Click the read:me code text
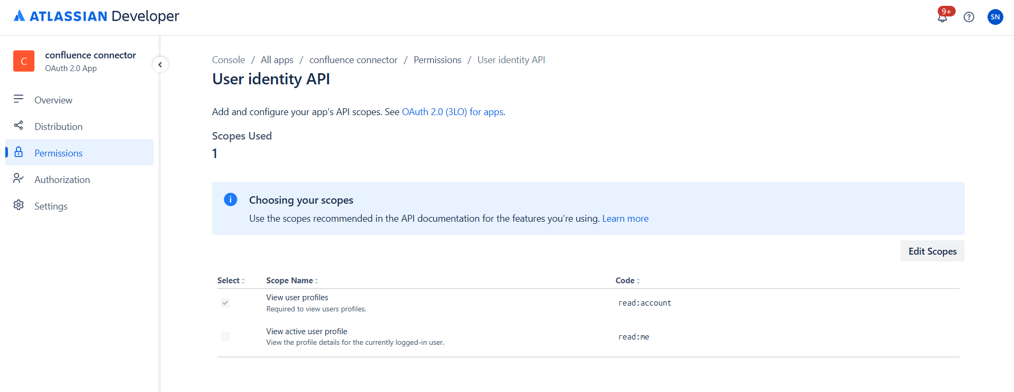Screen dimensions: 1014x392 [x=633, y=337]
